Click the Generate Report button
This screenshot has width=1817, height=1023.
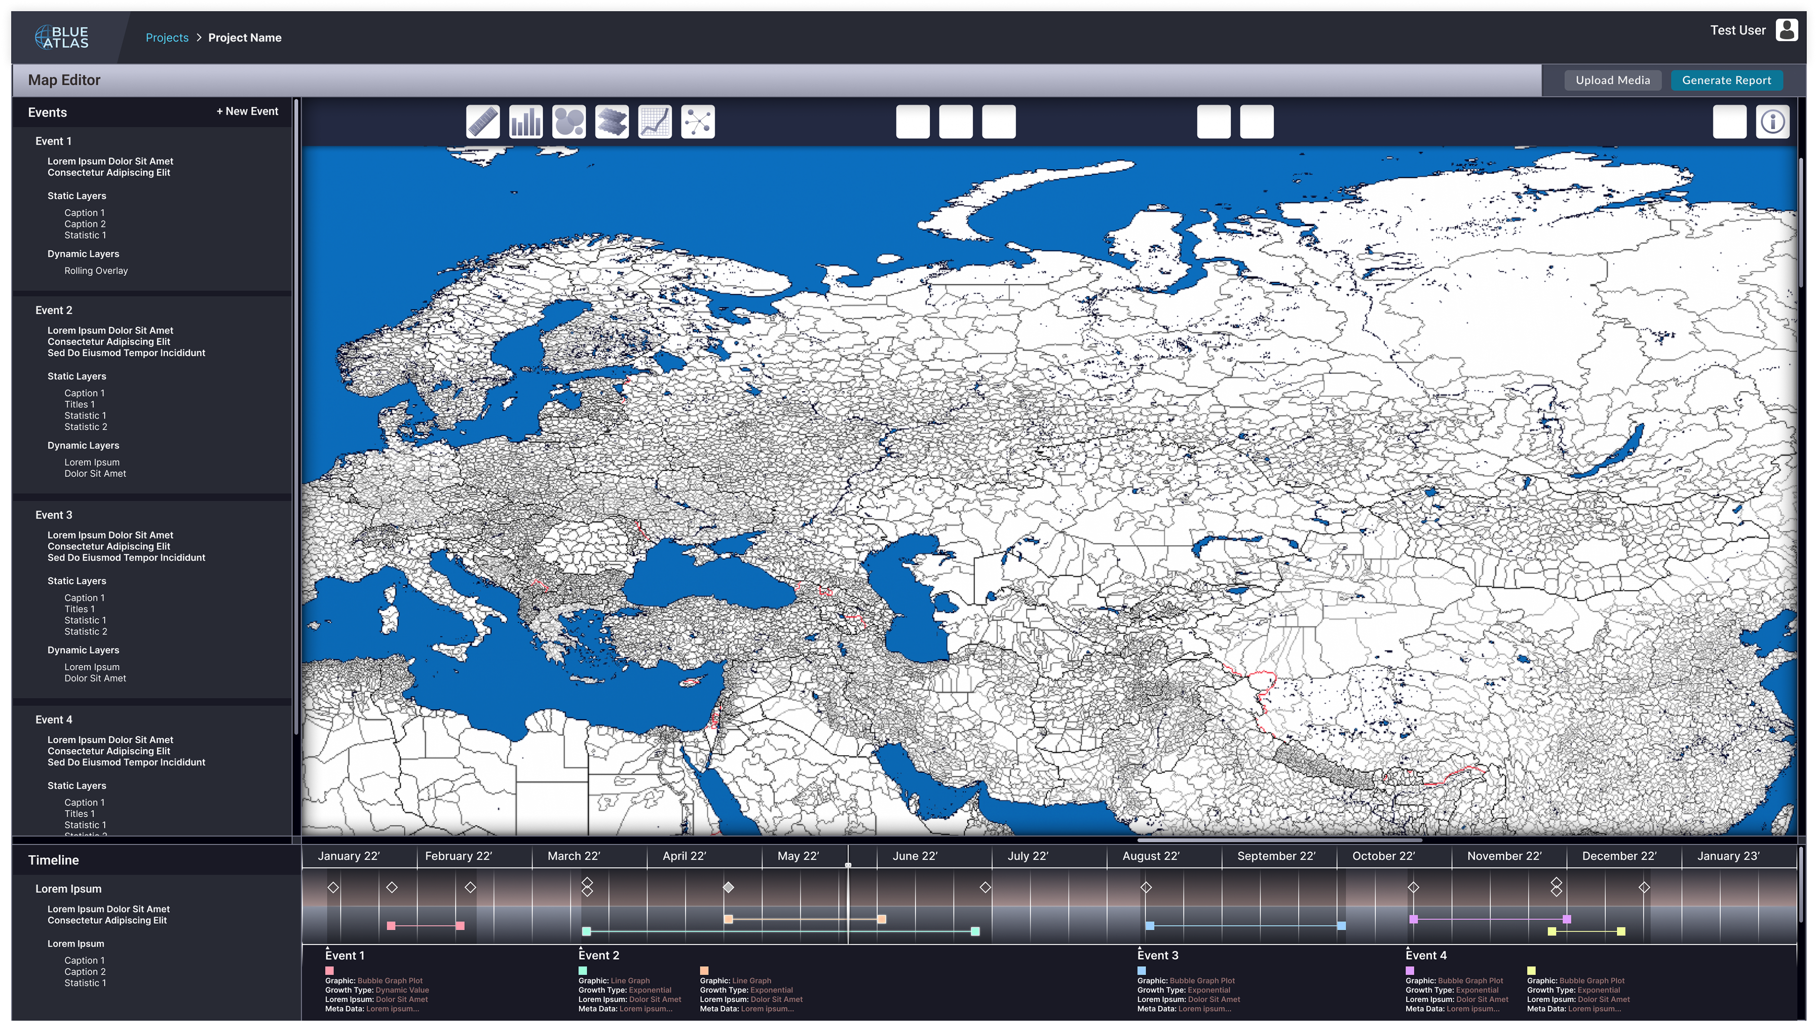pyautogui.click(x=1726, y=80)
